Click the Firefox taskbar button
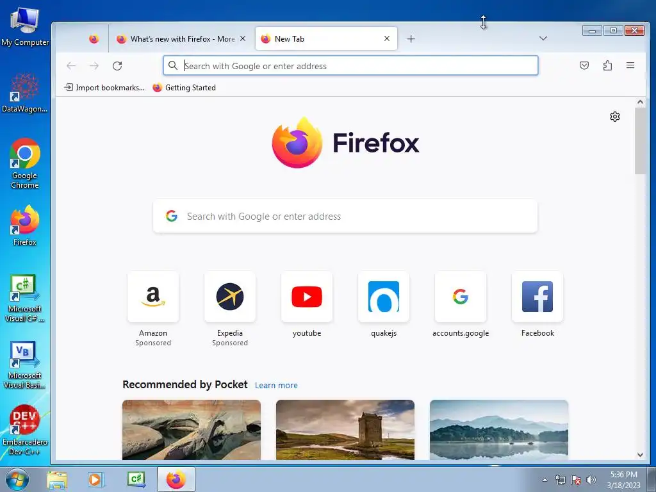 tap(176, 479)
